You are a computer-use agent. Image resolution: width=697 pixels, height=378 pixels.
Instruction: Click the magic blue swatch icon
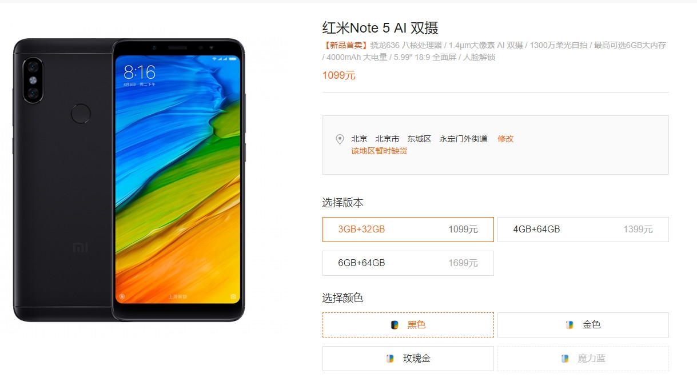(x=565, y=359)
